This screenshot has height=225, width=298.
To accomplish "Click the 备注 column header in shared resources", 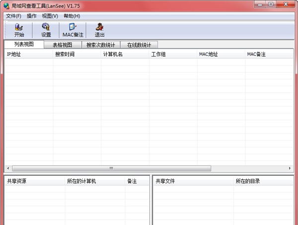I will 137,181.
